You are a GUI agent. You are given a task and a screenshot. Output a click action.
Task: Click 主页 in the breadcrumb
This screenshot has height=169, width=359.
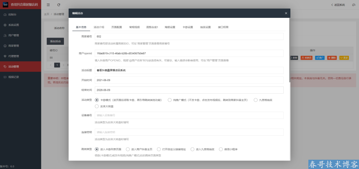pos(46,14)
